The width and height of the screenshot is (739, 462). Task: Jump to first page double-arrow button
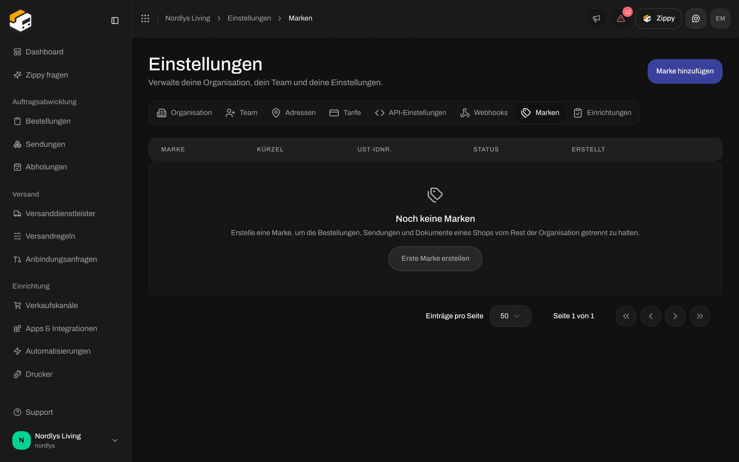point(626,316)
